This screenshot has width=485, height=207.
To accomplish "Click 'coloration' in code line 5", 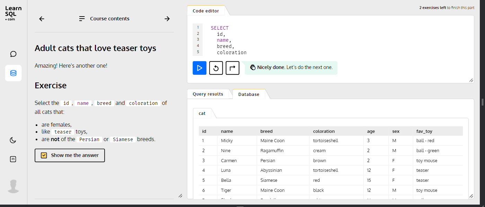I will click(232, 52).
